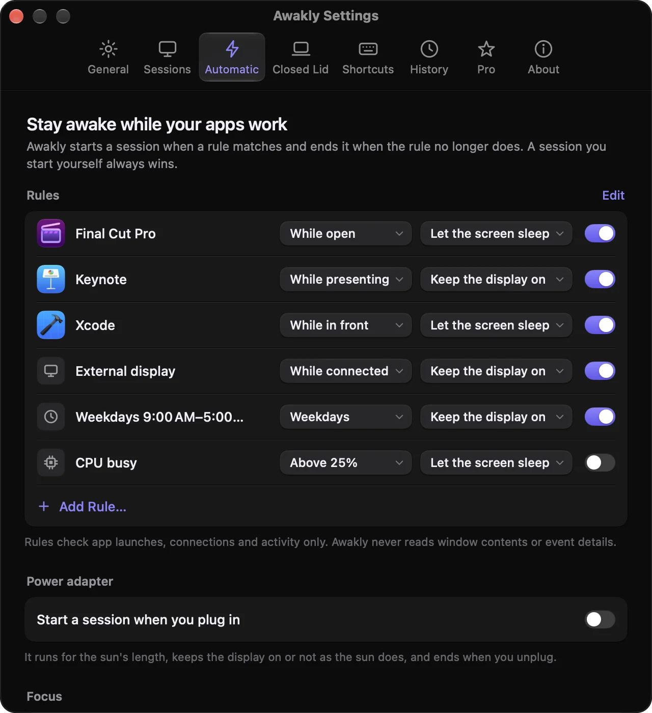The image size is (652, 713).
Task: Enable the CPU busy rule toggle
Action: click(600, 462)
